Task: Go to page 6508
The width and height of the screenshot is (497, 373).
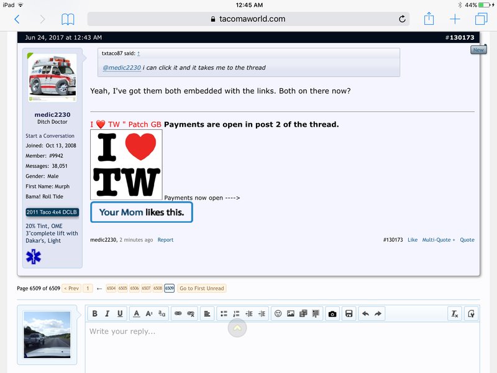Action: click(158, 288)
